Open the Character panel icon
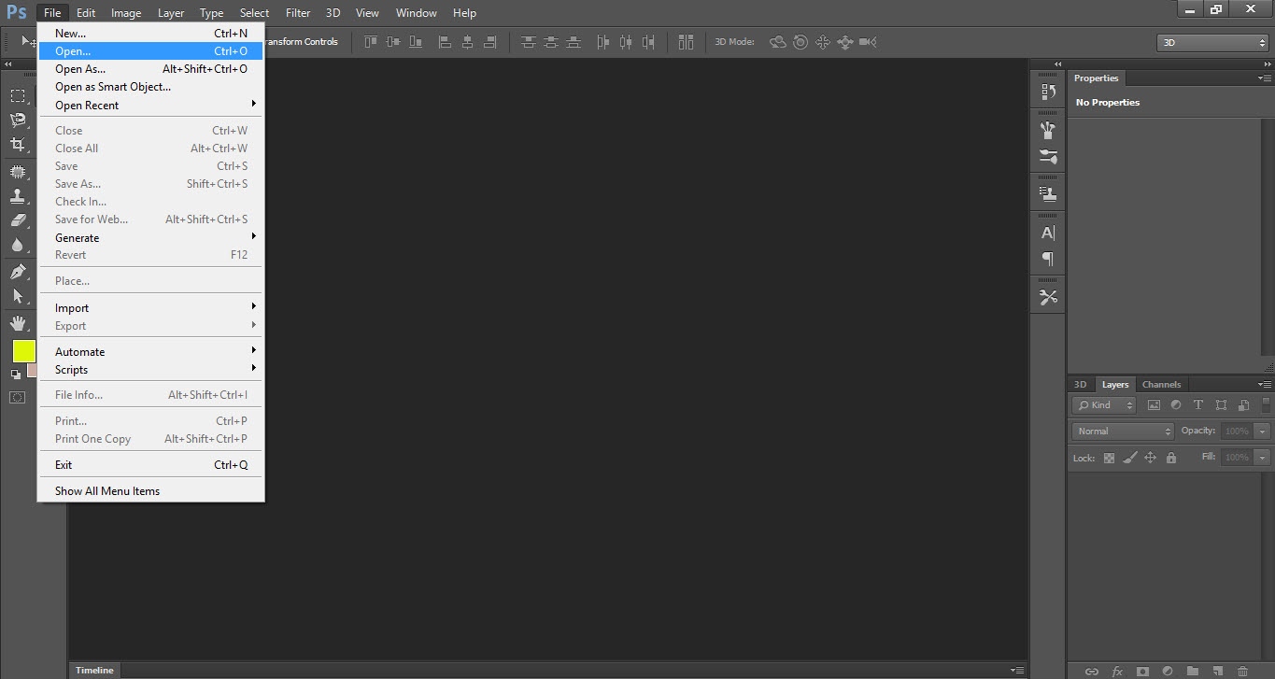The height and width of the screenshot is (679, 1275). pyautogui.click(x=1048, y=233)
